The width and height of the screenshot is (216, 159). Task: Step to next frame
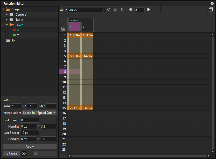coord(148,10)
